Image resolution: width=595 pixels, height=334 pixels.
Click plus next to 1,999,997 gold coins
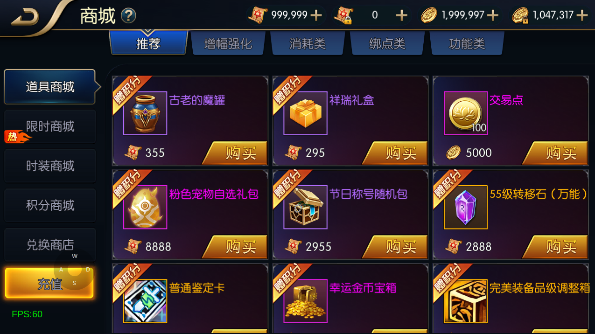point(493,15)
